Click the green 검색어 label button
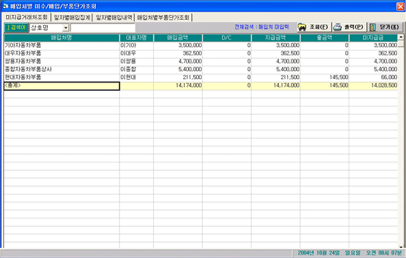 16,27
